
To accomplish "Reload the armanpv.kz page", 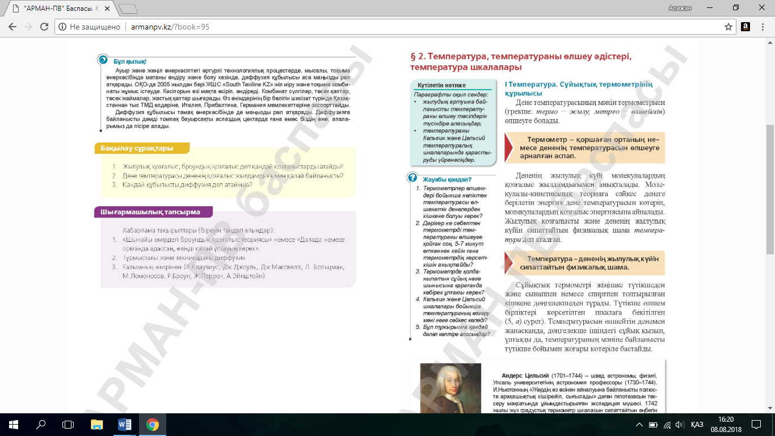I will click(x=44, y=27).
